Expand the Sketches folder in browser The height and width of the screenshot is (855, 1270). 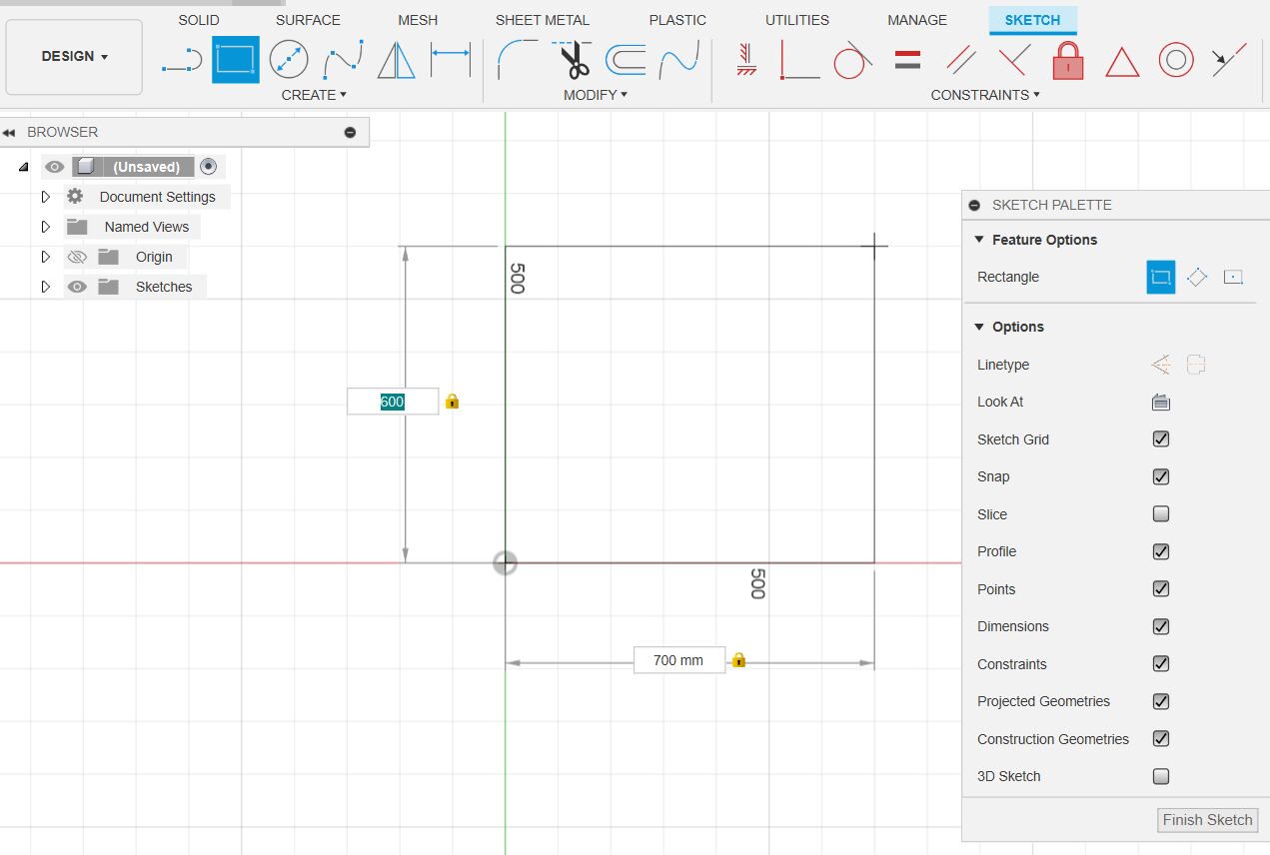45,287
